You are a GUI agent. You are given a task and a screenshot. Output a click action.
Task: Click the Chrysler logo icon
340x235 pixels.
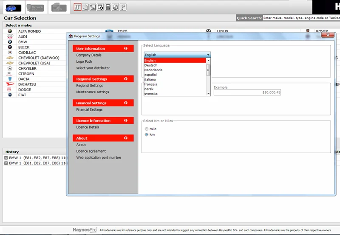pos(10,68)
